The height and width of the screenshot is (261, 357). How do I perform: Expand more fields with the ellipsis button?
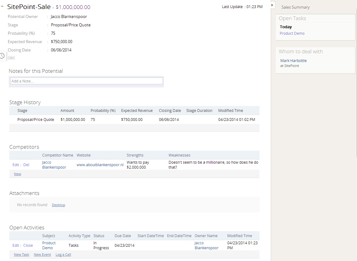[x=11, y=58]
